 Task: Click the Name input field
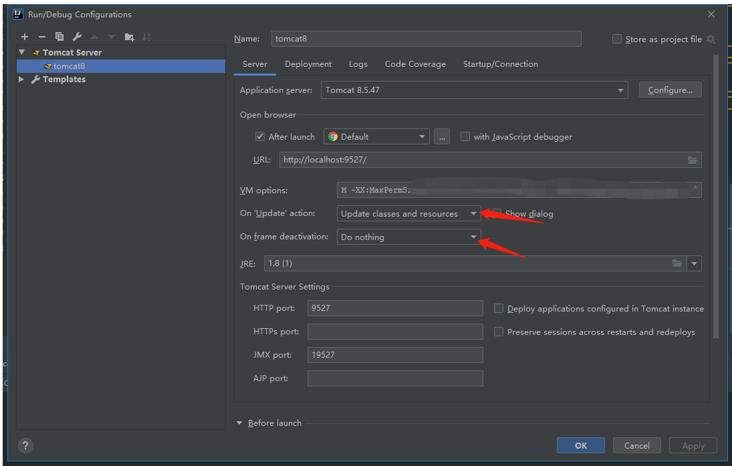click(426, 39)
